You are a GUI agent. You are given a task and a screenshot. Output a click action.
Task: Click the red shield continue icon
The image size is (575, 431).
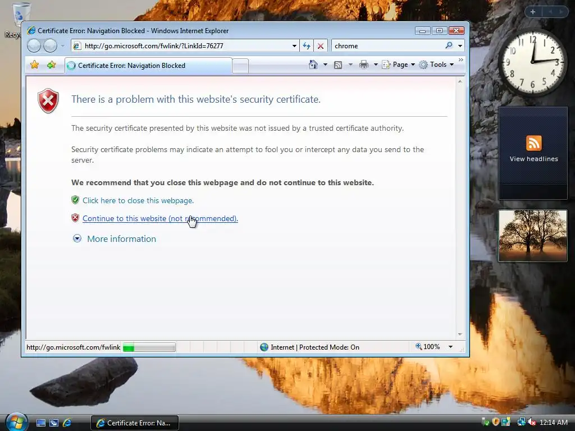(75, 218)
